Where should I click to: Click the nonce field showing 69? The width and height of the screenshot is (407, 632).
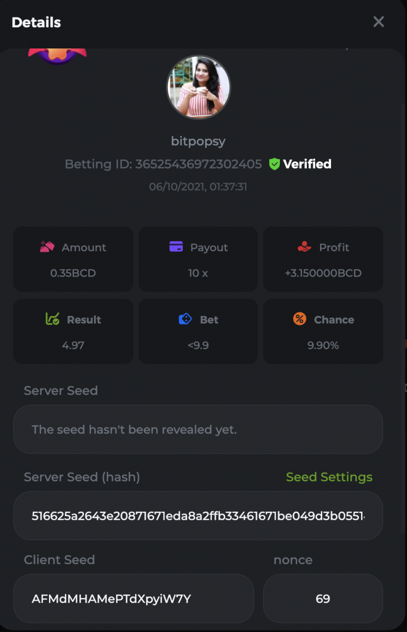tap(323, 598)
